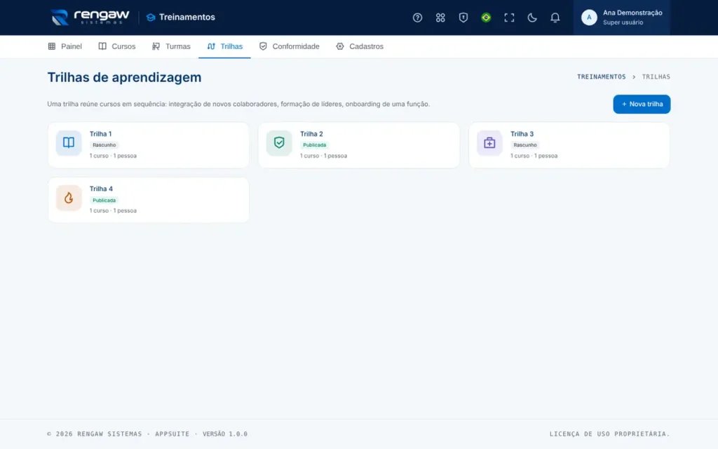Open notifications bell
The width and height of the screenshot is (718, 449).
pos(555,18)
